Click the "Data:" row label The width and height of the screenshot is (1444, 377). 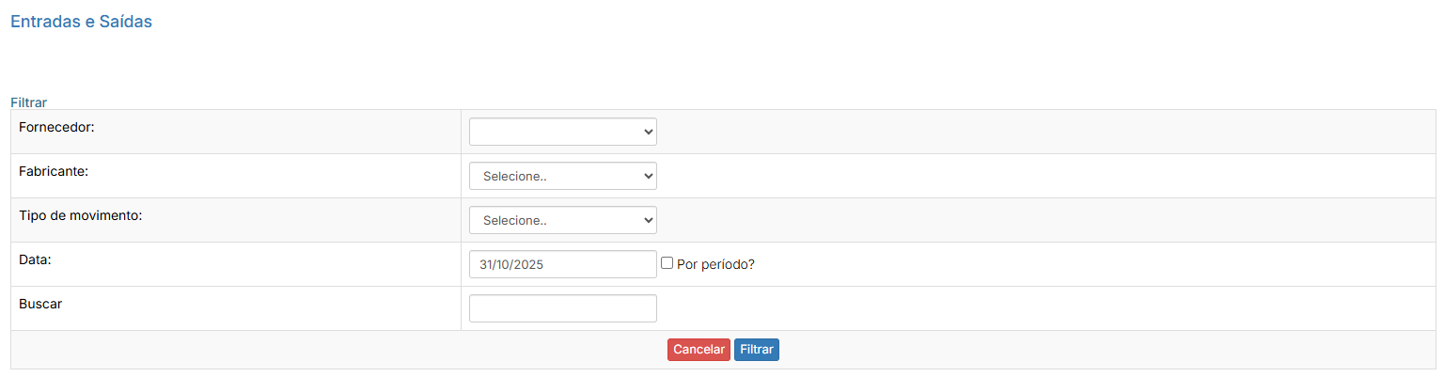(x=35, y=259)
